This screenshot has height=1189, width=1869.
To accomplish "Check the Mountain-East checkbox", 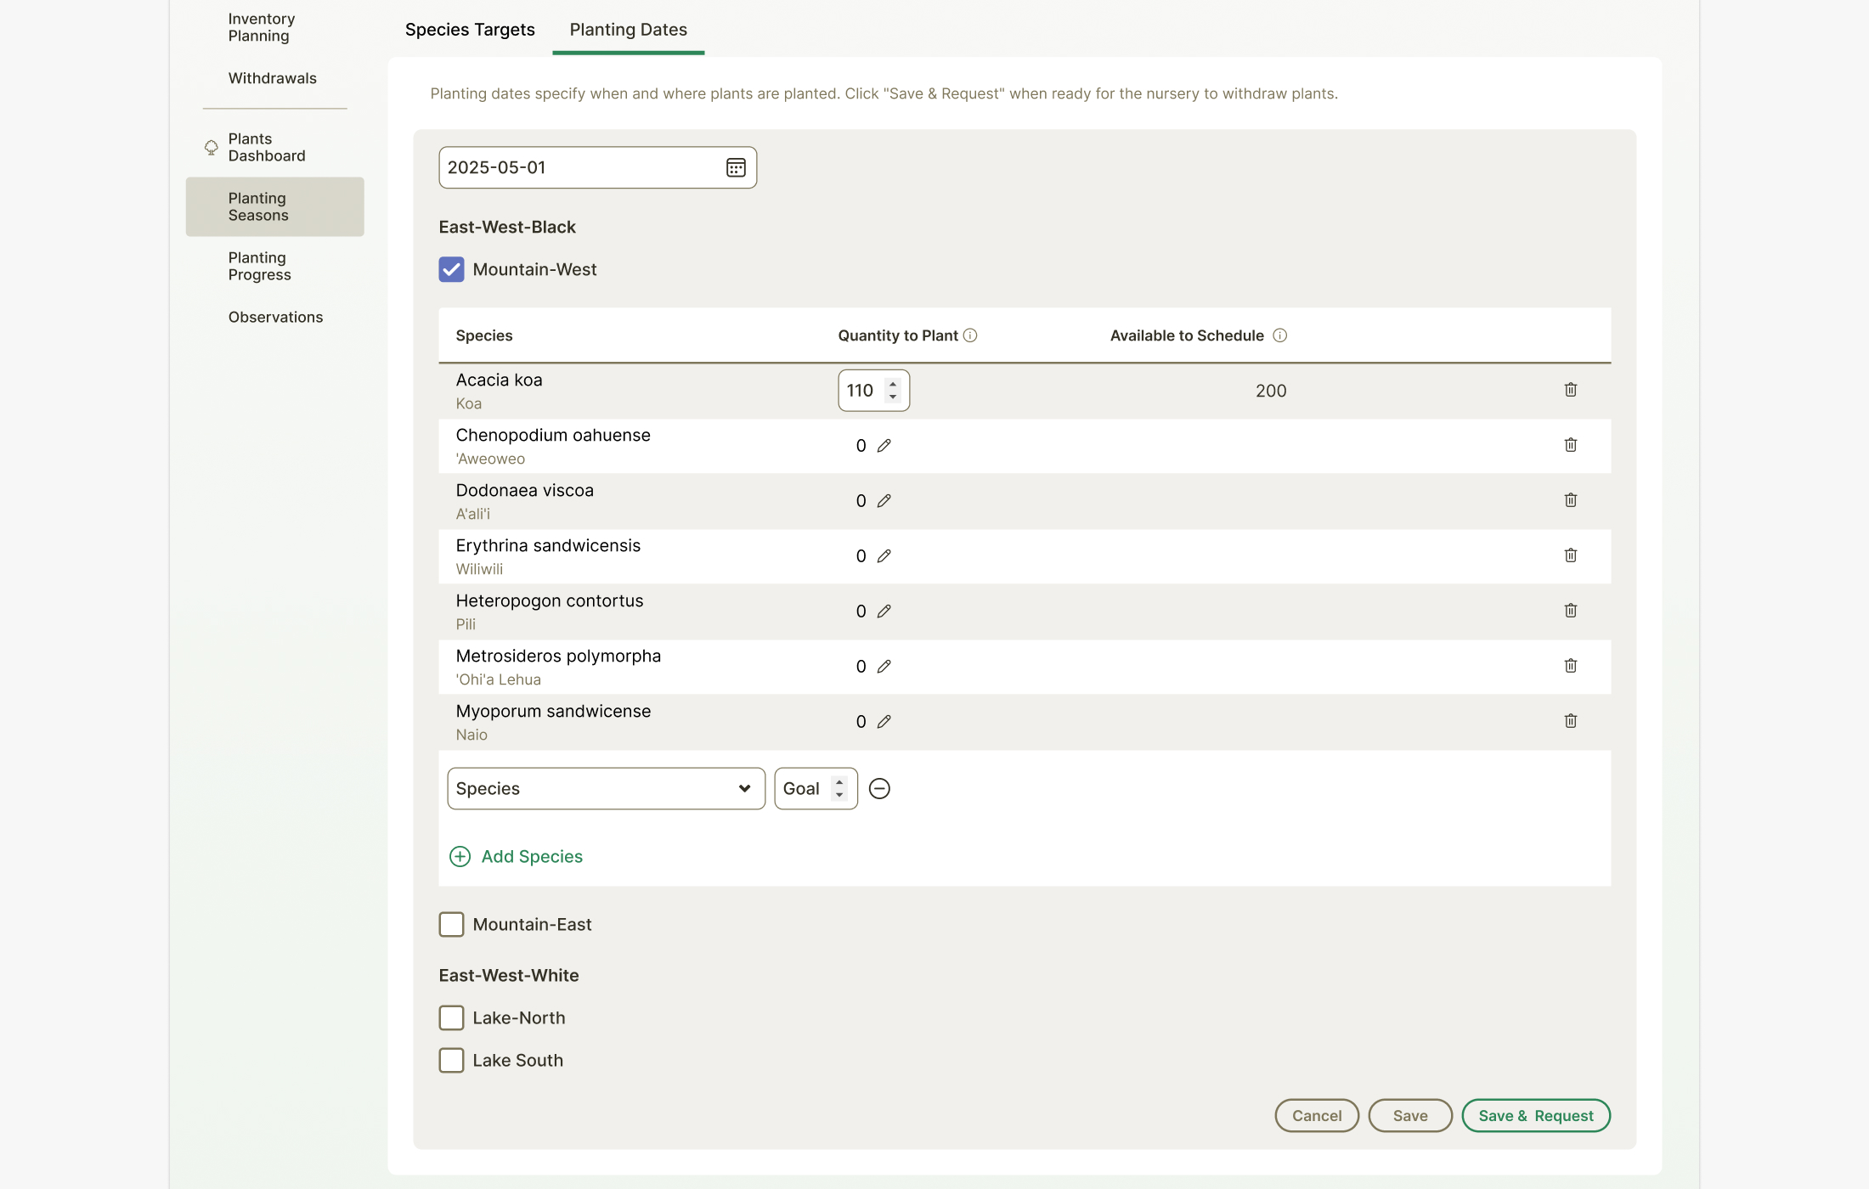I will pyautogui.click(x=451, y=924).
